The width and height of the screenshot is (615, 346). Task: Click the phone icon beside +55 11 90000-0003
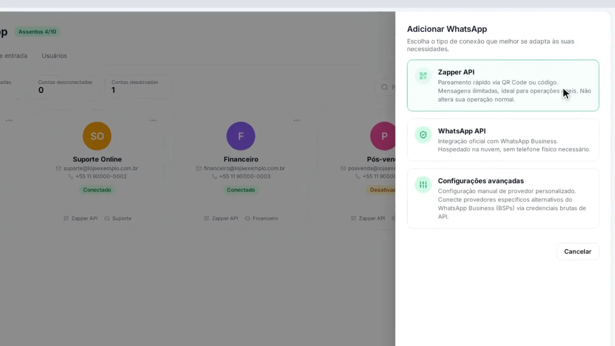point(214,176)
